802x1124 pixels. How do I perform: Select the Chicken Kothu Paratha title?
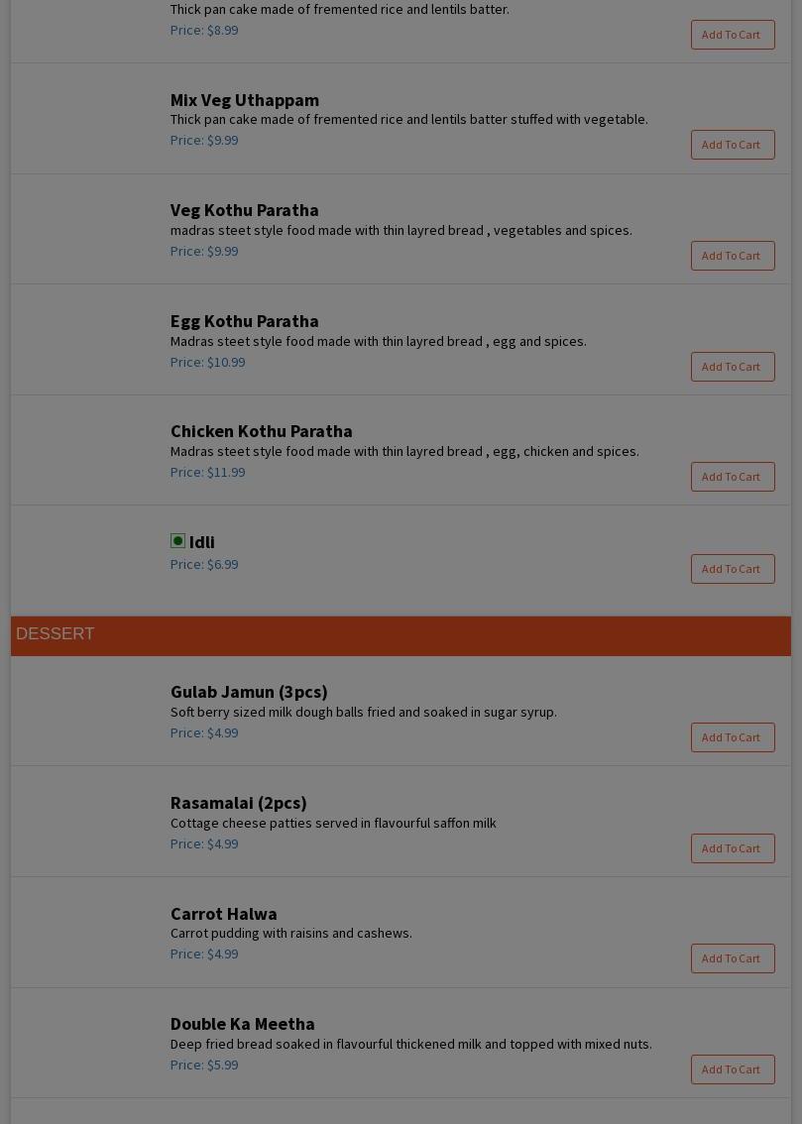261,431
